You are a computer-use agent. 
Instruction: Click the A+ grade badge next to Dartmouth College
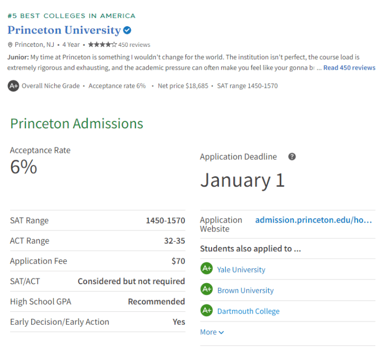pyautogui.click(x=207, y=310)
